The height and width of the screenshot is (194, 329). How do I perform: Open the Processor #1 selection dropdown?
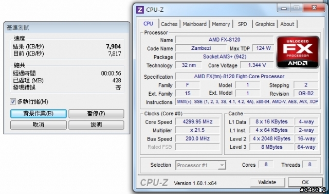(x=200, y=165)
